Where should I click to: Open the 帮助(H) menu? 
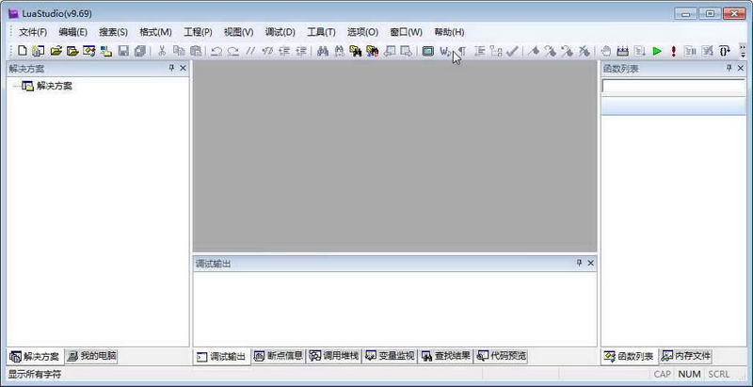click(449, 32)
